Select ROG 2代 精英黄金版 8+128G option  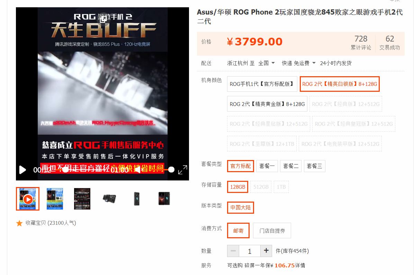267,104
